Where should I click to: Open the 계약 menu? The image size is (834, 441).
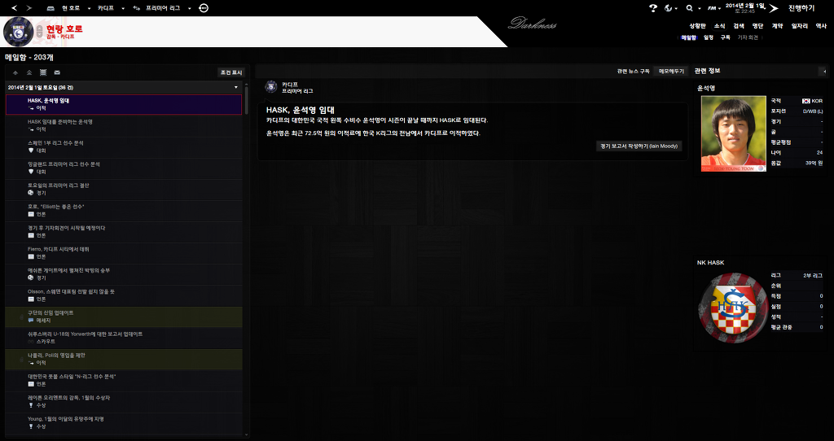pos(777,25)
